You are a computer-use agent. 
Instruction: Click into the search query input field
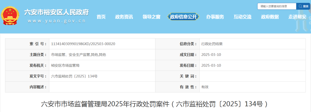coord(277,6)
